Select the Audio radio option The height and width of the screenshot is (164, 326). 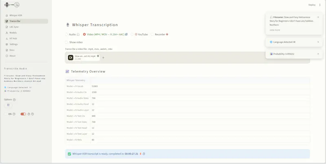pos(66,34)
